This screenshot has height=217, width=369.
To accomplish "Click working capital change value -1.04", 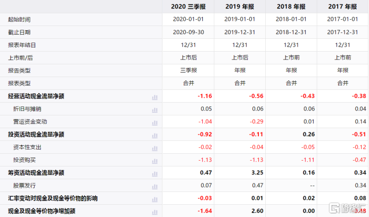I will coord(205,122).
